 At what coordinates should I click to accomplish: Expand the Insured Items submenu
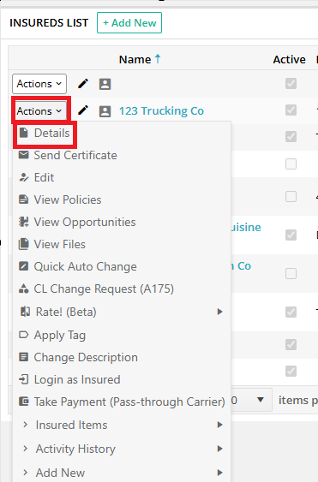[x=122, y=425]
